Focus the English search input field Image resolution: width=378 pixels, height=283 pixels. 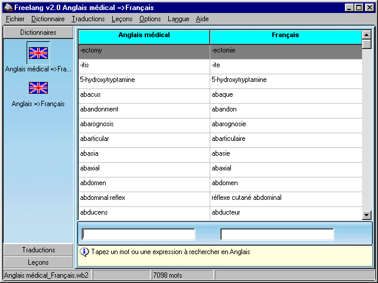click(138, 234)
